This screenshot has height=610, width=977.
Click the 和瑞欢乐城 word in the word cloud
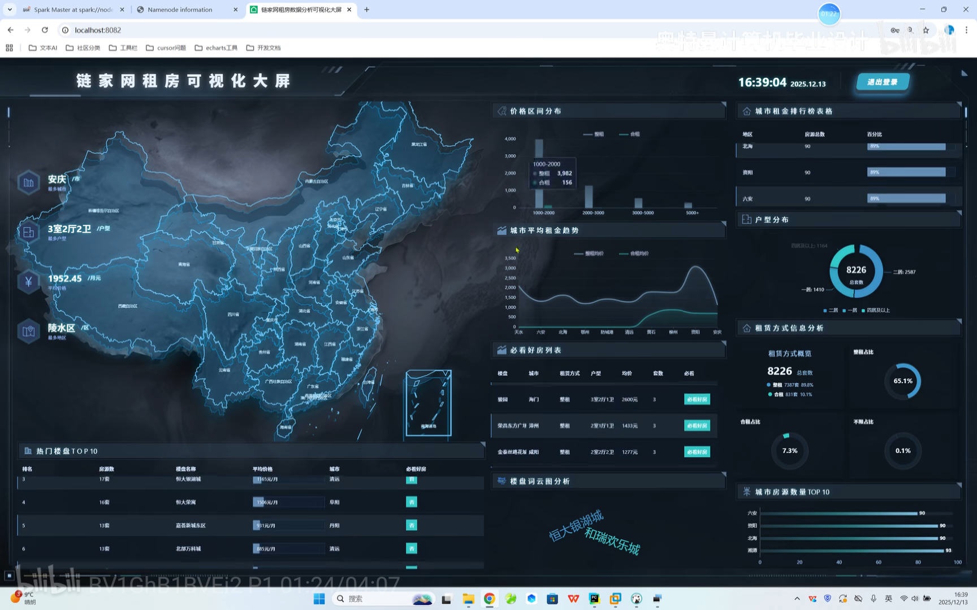[612, 542]
